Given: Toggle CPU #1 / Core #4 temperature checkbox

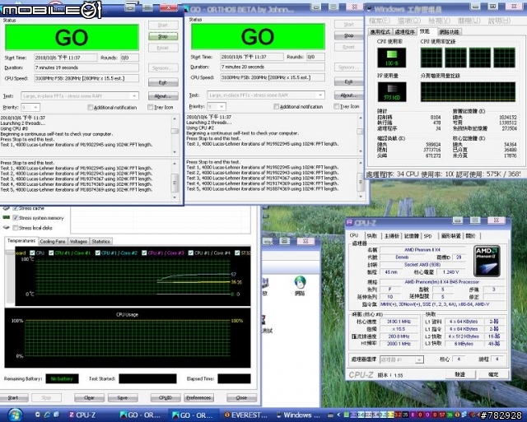Looking at the screenshot, I should 191,253.
